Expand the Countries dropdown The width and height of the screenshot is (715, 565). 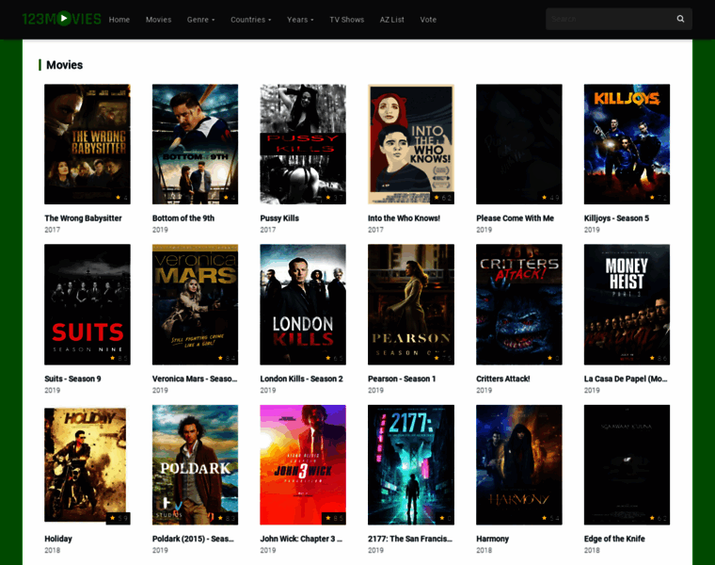pyautogui.click(x=251, y=20)
